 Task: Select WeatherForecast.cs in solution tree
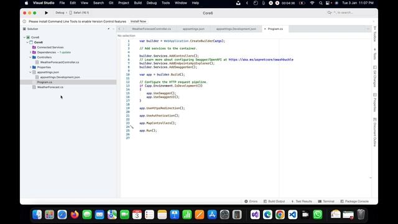(x=50, y=87)
